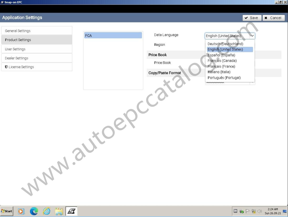Click the Data Language label
Image resolution: width=288 pixels, height=217 pixels.
(x=166, y=35)
